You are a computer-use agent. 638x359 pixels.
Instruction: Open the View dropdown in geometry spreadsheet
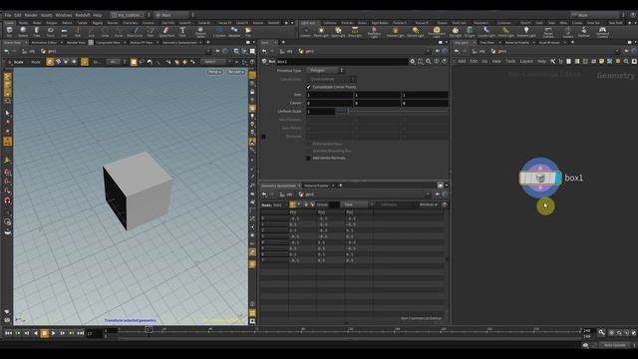pyautogui.click(x=357, y=204)
